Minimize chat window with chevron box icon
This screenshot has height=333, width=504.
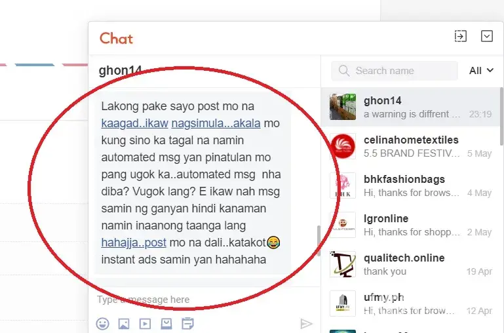(x=487, y=36)
